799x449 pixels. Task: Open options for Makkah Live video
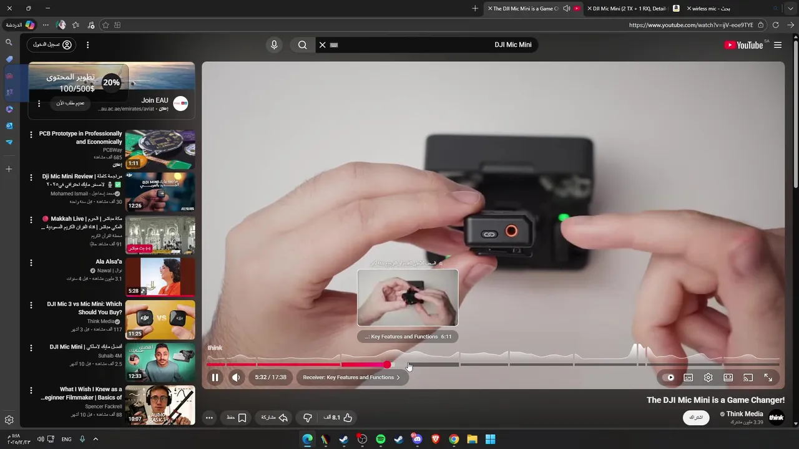point(31,220)
